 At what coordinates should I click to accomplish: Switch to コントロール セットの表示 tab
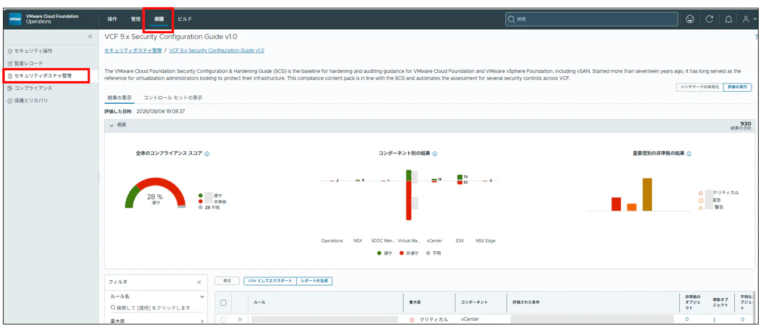pos(173,97)
